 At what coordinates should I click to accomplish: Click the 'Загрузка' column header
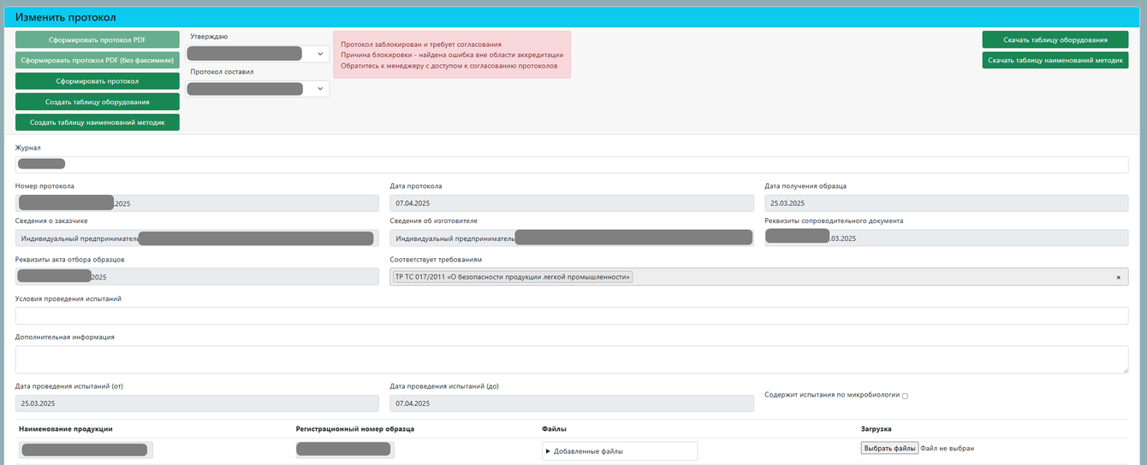(877, 428)
